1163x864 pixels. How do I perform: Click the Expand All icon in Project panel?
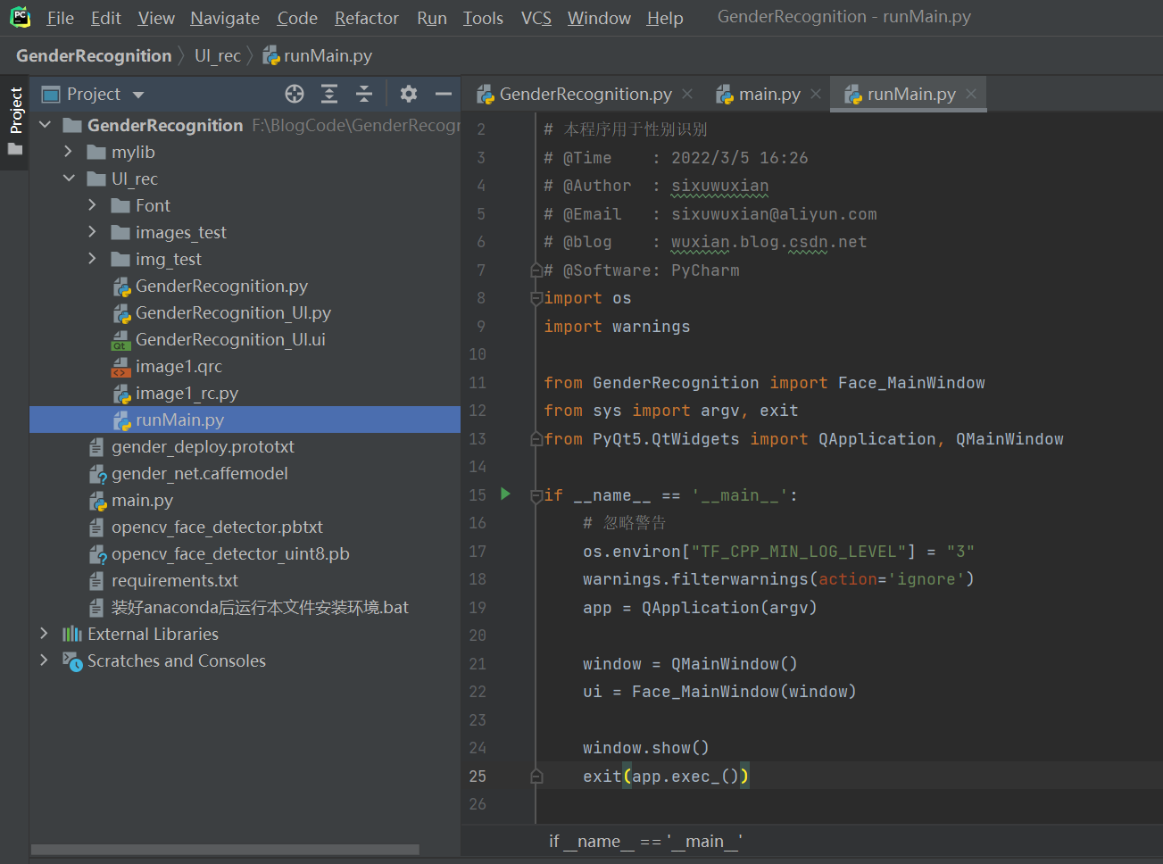click(329, 94)
